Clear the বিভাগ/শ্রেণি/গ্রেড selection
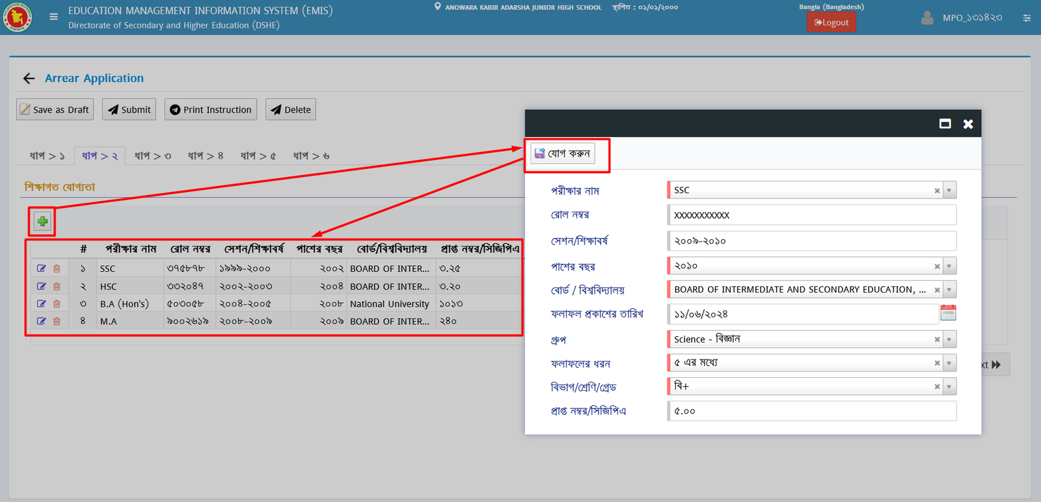Viewport: 1041px width, 502px height. click(937, 387)
